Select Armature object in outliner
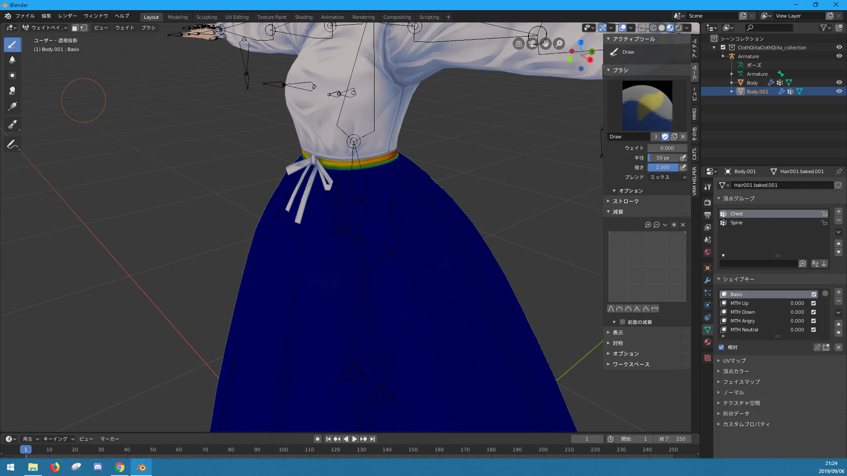This screenshot has width=847, height=476. (748, 56)
